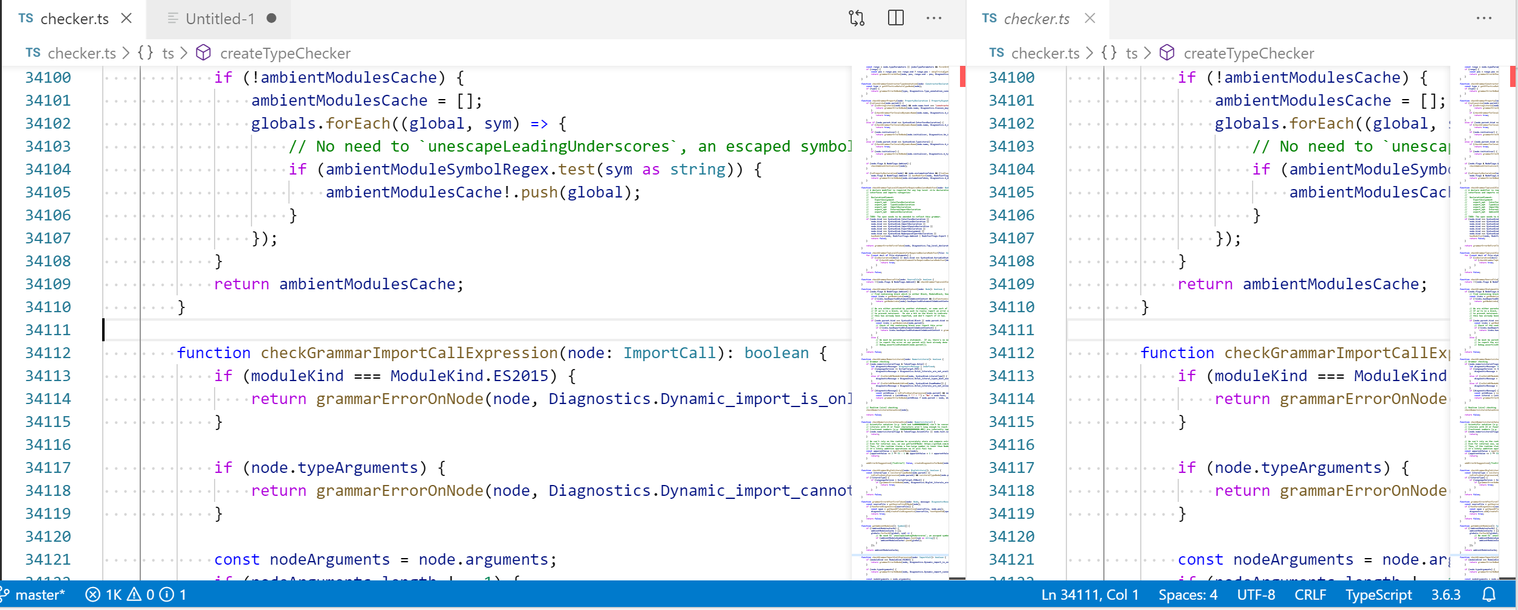The width and height of the screenshot is (1518, 610).
Task: Click the warnings indicator in status bar
Action: point(141,595)
